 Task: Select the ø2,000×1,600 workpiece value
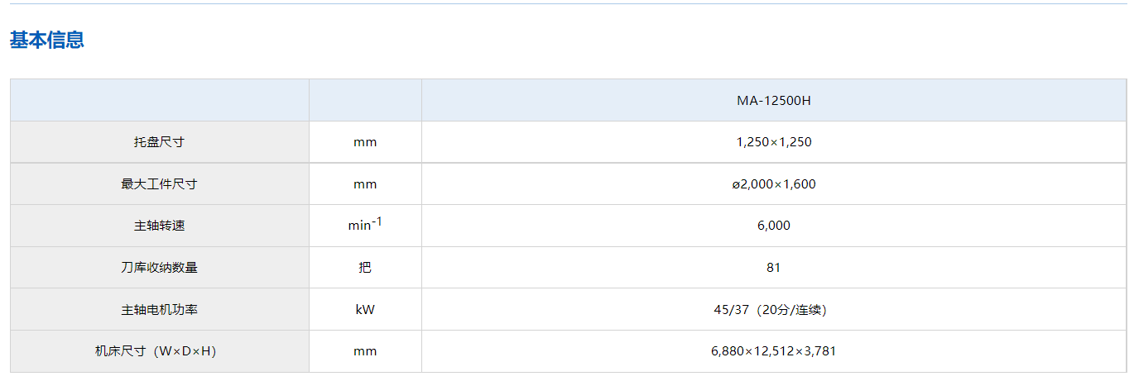pos(774,184)
